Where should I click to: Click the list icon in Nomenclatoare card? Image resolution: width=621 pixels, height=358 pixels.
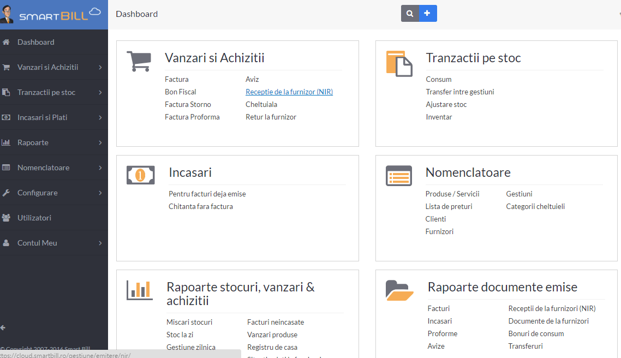pyautogui.click(x=399, y=176)
